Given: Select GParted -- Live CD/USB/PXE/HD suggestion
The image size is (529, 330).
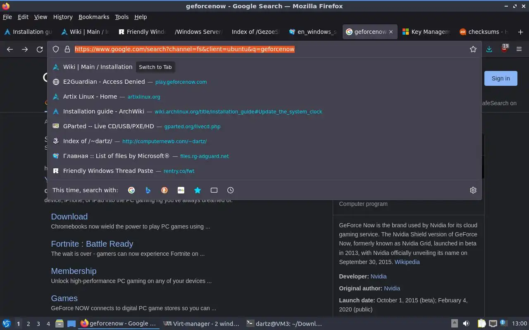Looking at the screenshot, I should [264, 126].
